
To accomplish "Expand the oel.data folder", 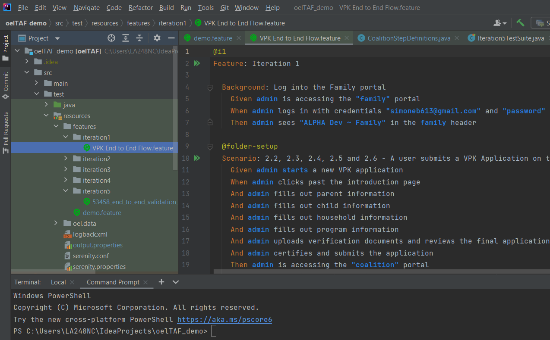I will pos(56,223).
